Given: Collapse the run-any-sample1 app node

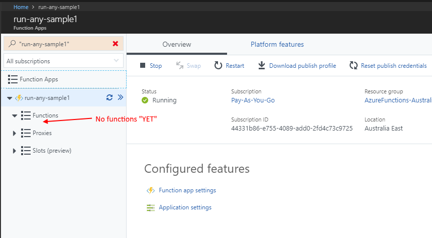Looking at the screenshot, I should 10,98.
